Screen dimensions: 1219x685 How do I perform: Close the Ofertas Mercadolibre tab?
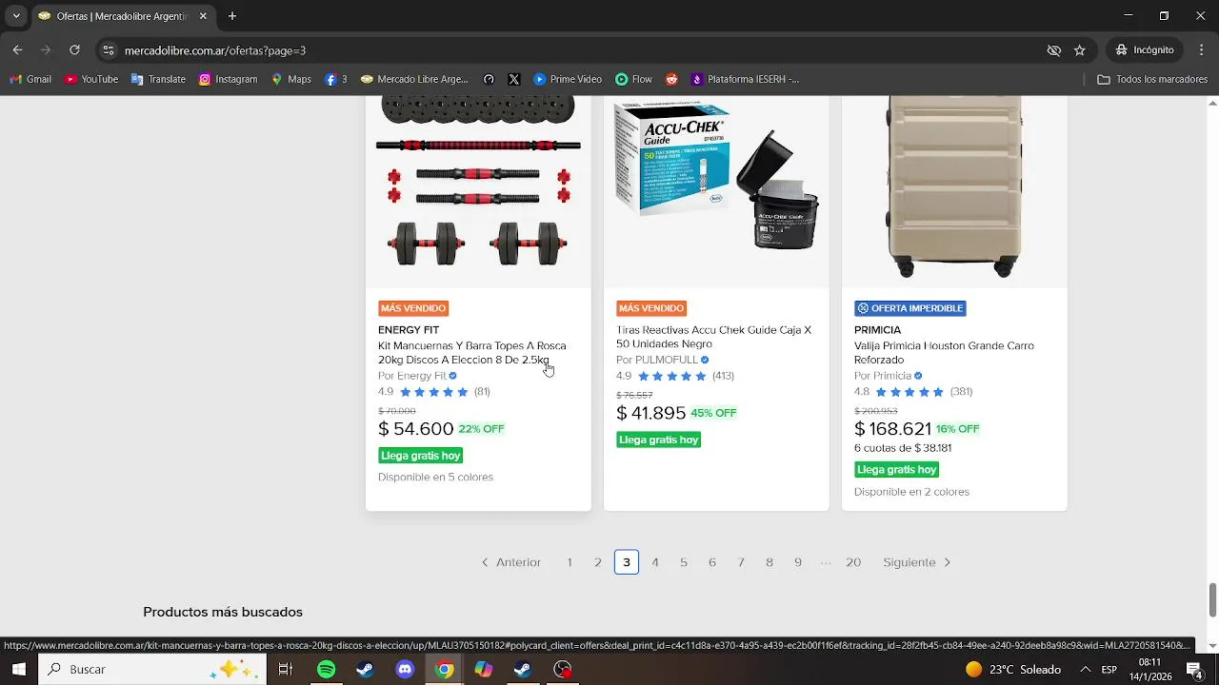click(203, 16)
